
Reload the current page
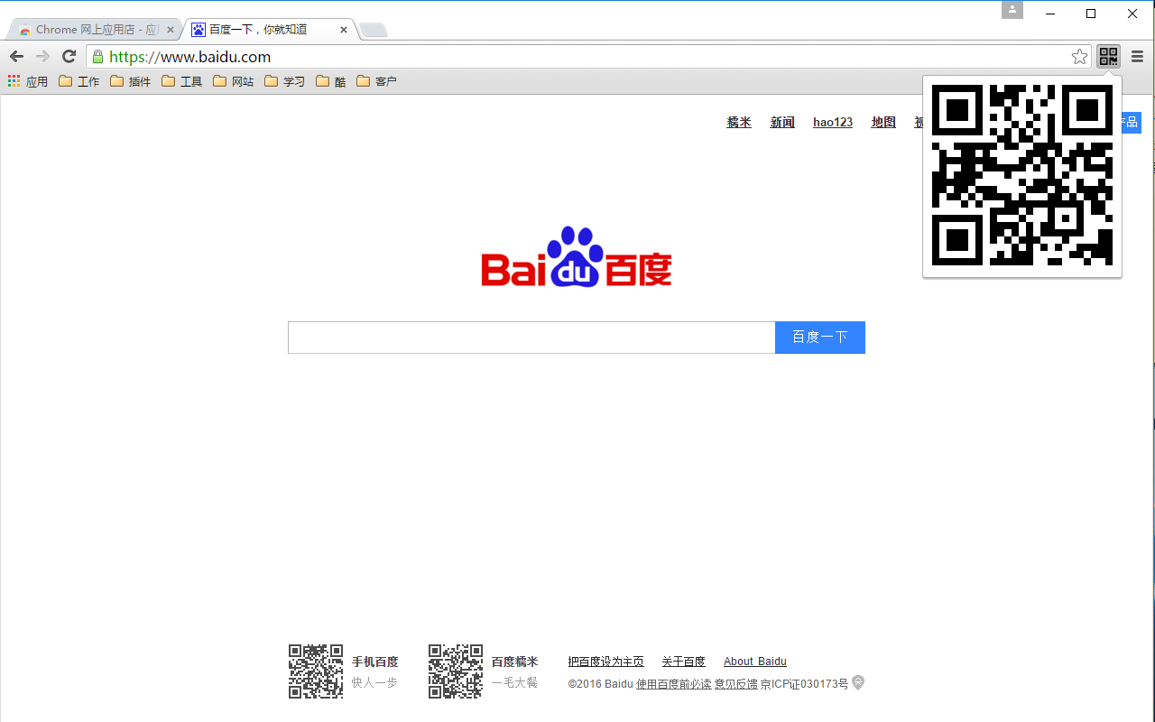[69, 57]
